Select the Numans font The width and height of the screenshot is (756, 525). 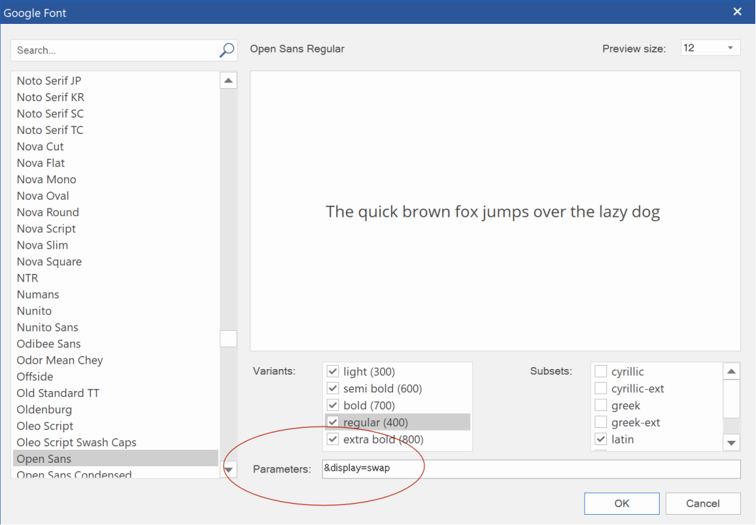coord(116,294)
